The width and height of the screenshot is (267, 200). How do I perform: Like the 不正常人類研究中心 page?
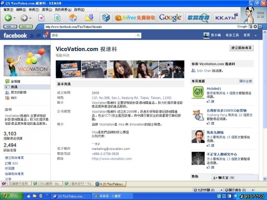tap(210, 167)
